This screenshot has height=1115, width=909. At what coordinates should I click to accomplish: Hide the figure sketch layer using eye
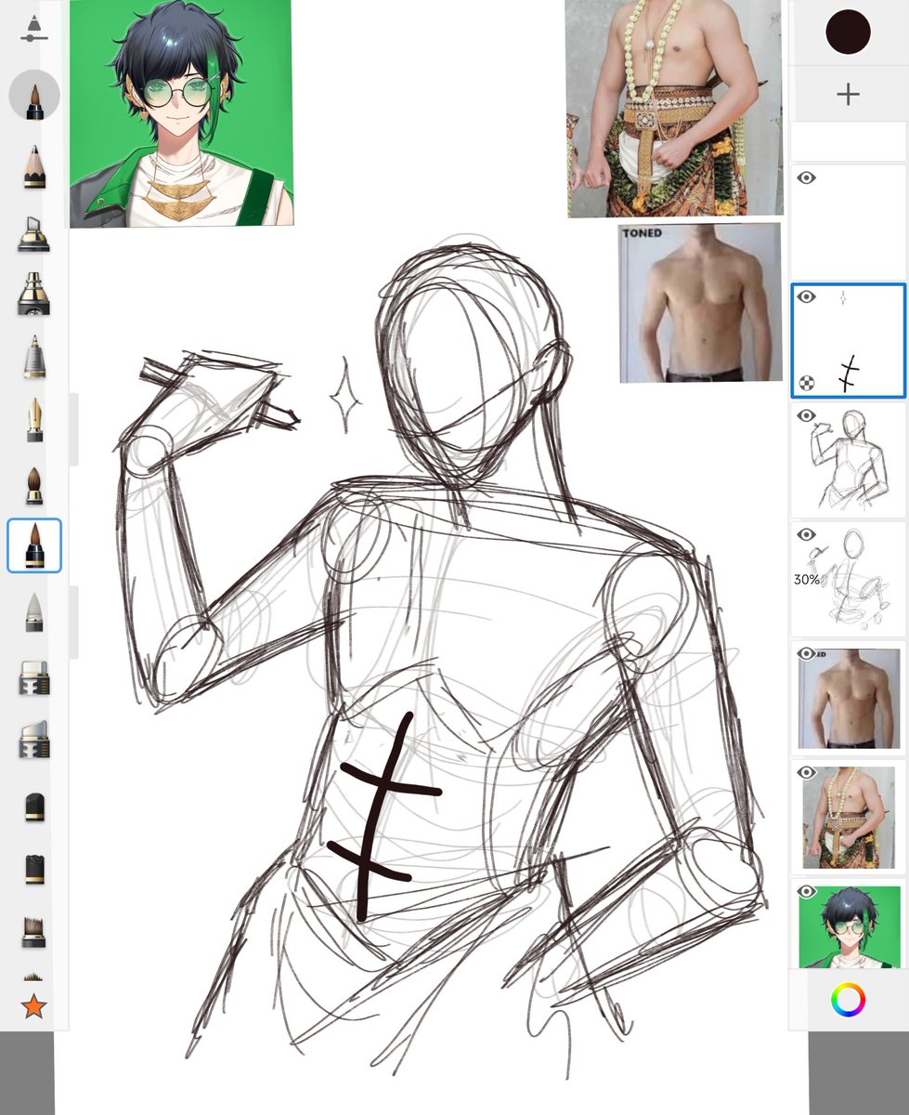coord(807,415)
